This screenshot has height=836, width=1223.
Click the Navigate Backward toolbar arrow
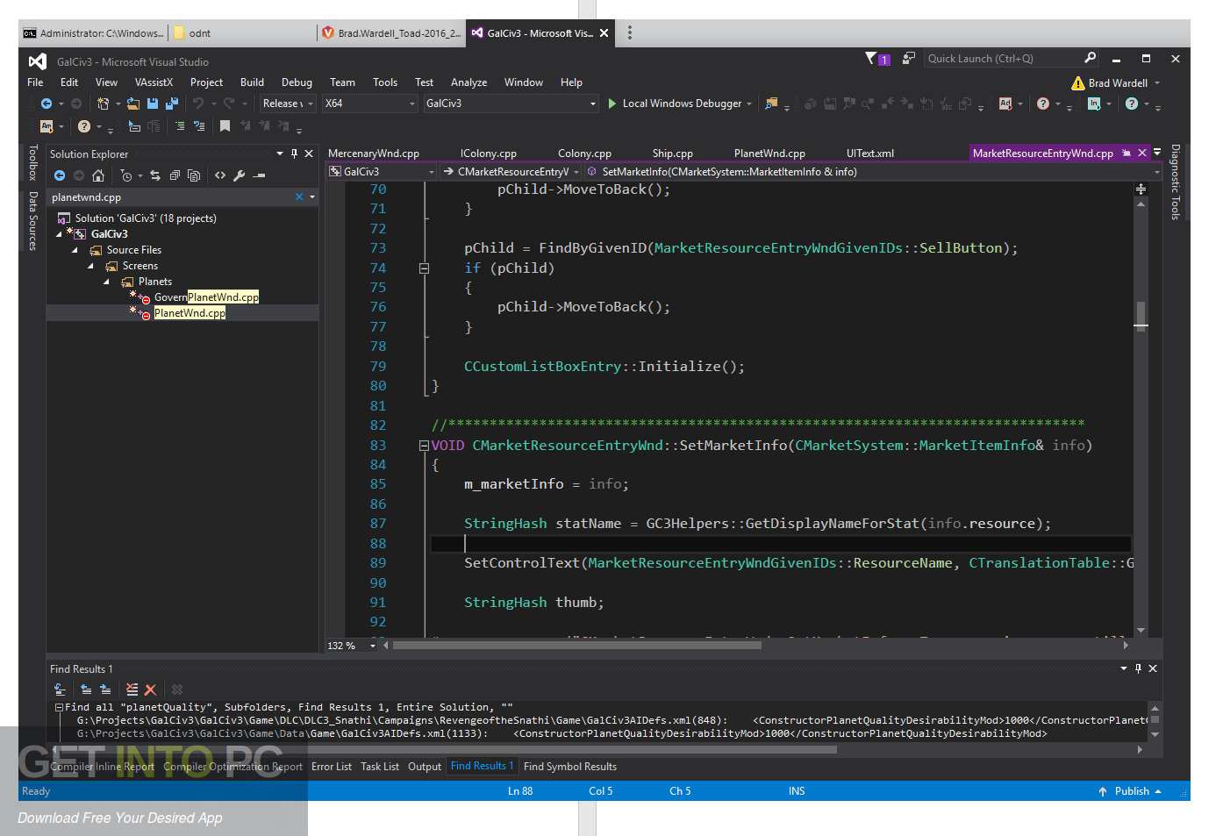tap(46, 104)
